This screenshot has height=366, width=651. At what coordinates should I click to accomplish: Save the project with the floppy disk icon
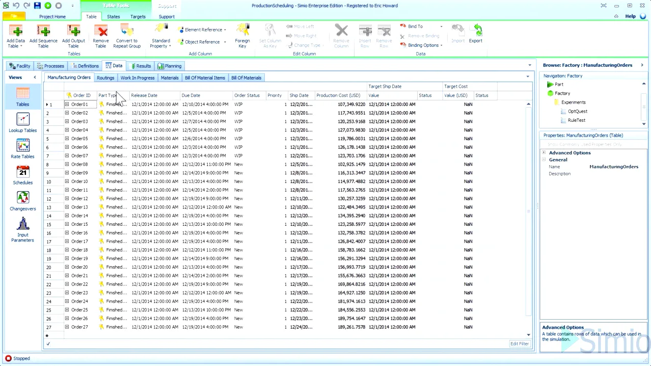37,6
